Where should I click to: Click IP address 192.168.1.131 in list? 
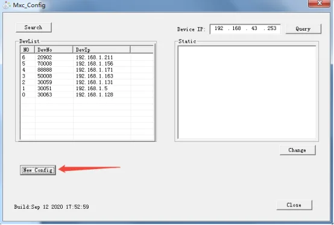95,82
